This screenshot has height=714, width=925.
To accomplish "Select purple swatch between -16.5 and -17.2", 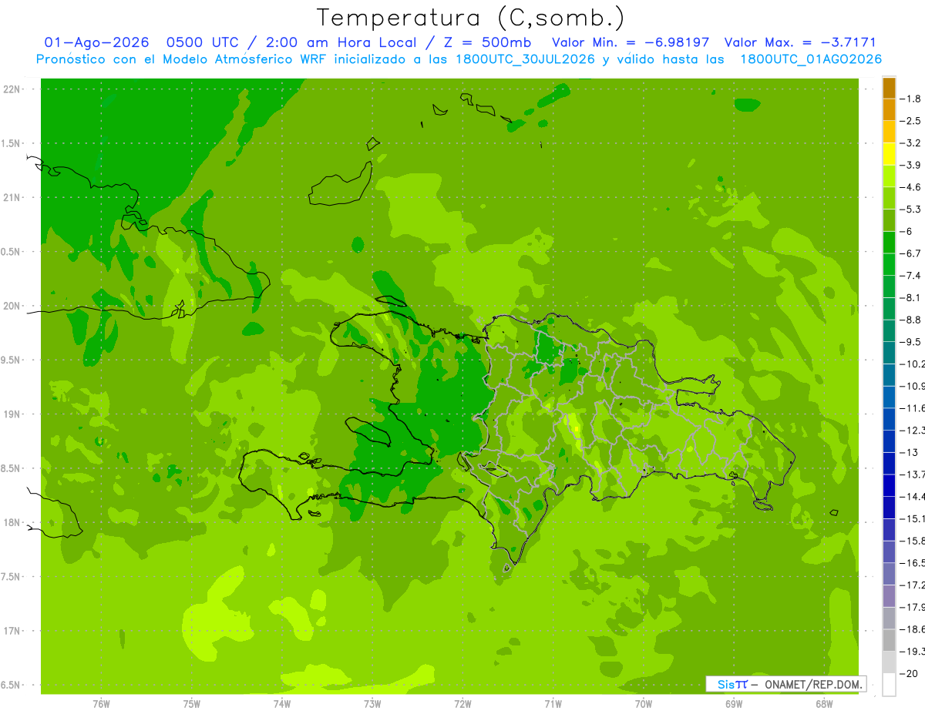I will click(889, 574).
